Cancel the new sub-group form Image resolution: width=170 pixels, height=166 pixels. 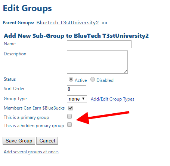(x=47, y=141)
